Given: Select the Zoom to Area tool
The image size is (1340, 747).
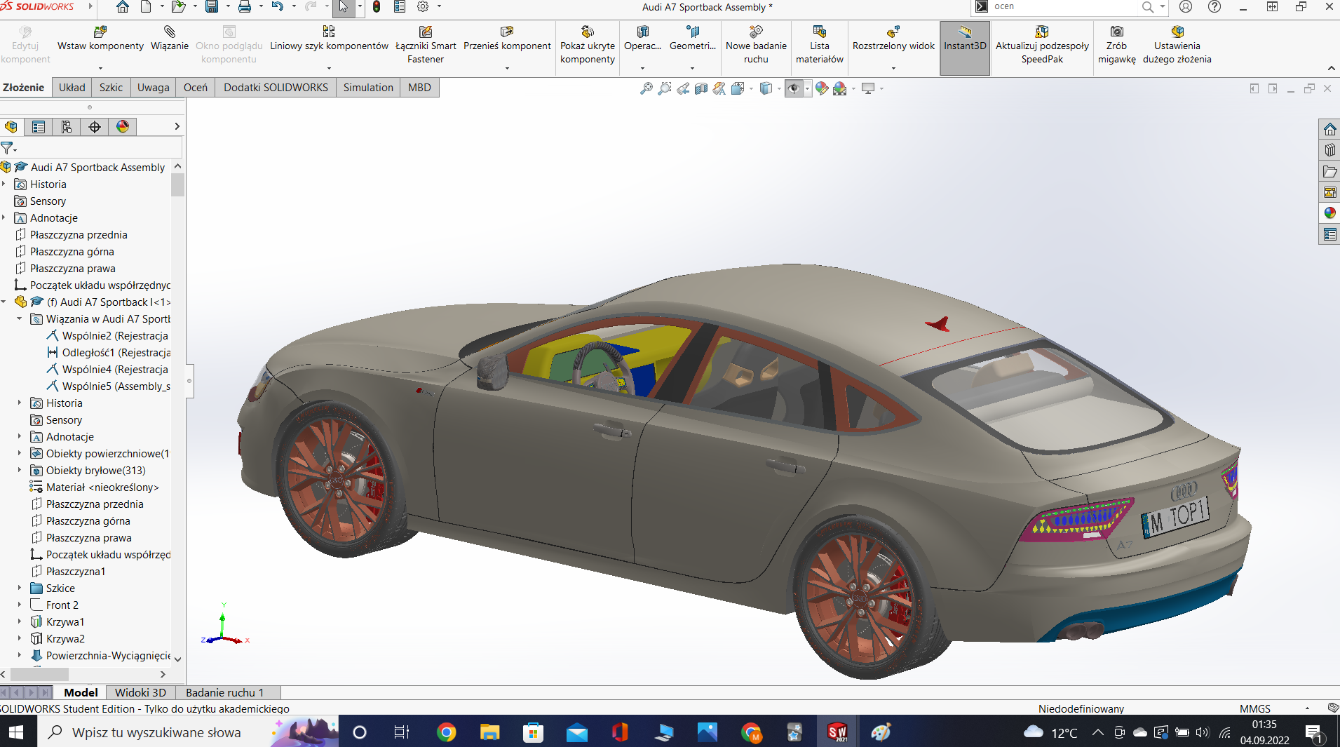Looking at the screenshot, I should [x=664, y=88].
